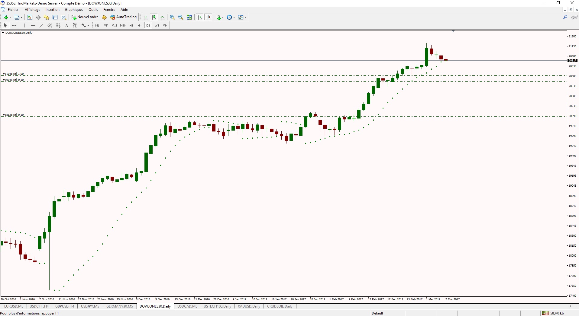579x316 pixels.
Task: Switch chart to line chart mode
Action: tap(163, 17)
